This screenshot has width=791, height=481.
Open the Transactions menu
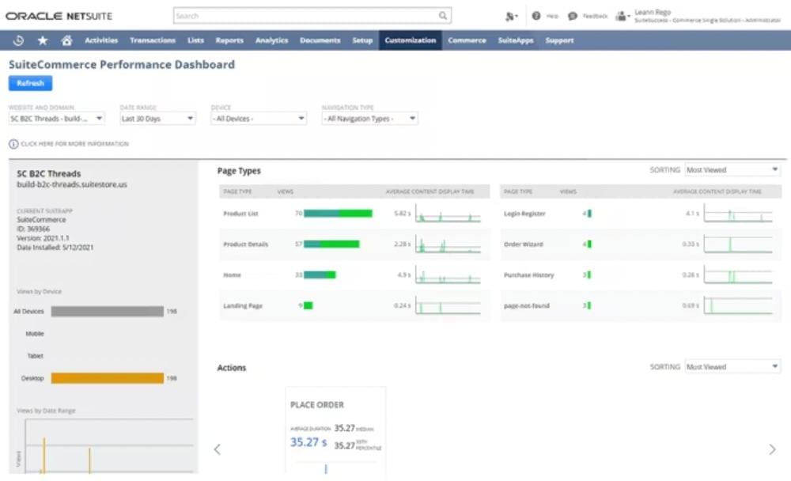coord(153,40)
